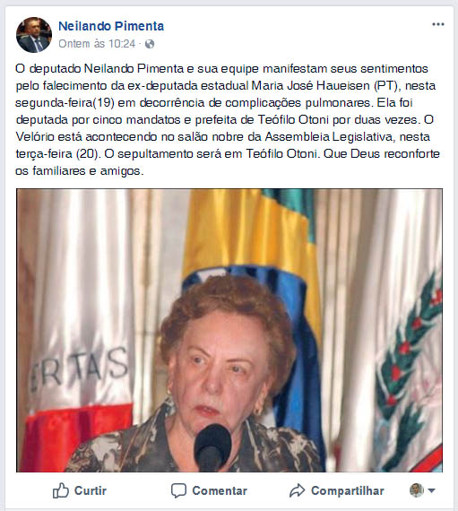Click the share arrow Compartilhar icon
Image resolution: width=458 pixels, height=511 pixels.
tap(297, 490)
